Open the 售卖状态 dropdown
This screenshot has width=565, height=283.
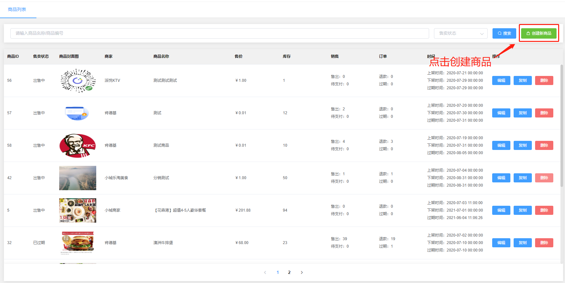click(461, 33)
